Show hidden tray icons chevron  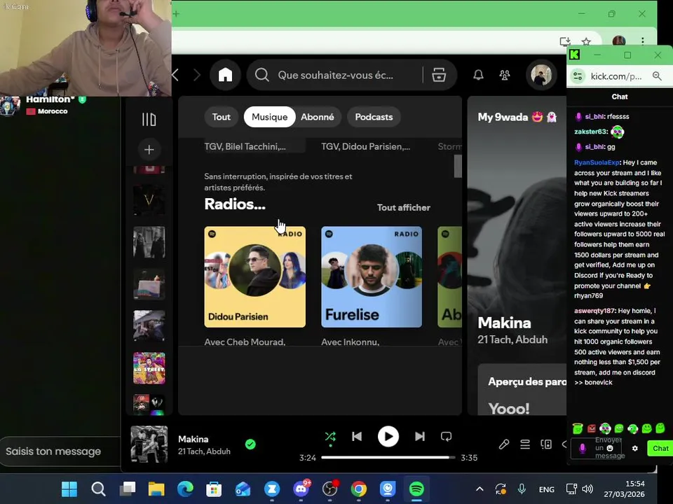coord(480,489)
